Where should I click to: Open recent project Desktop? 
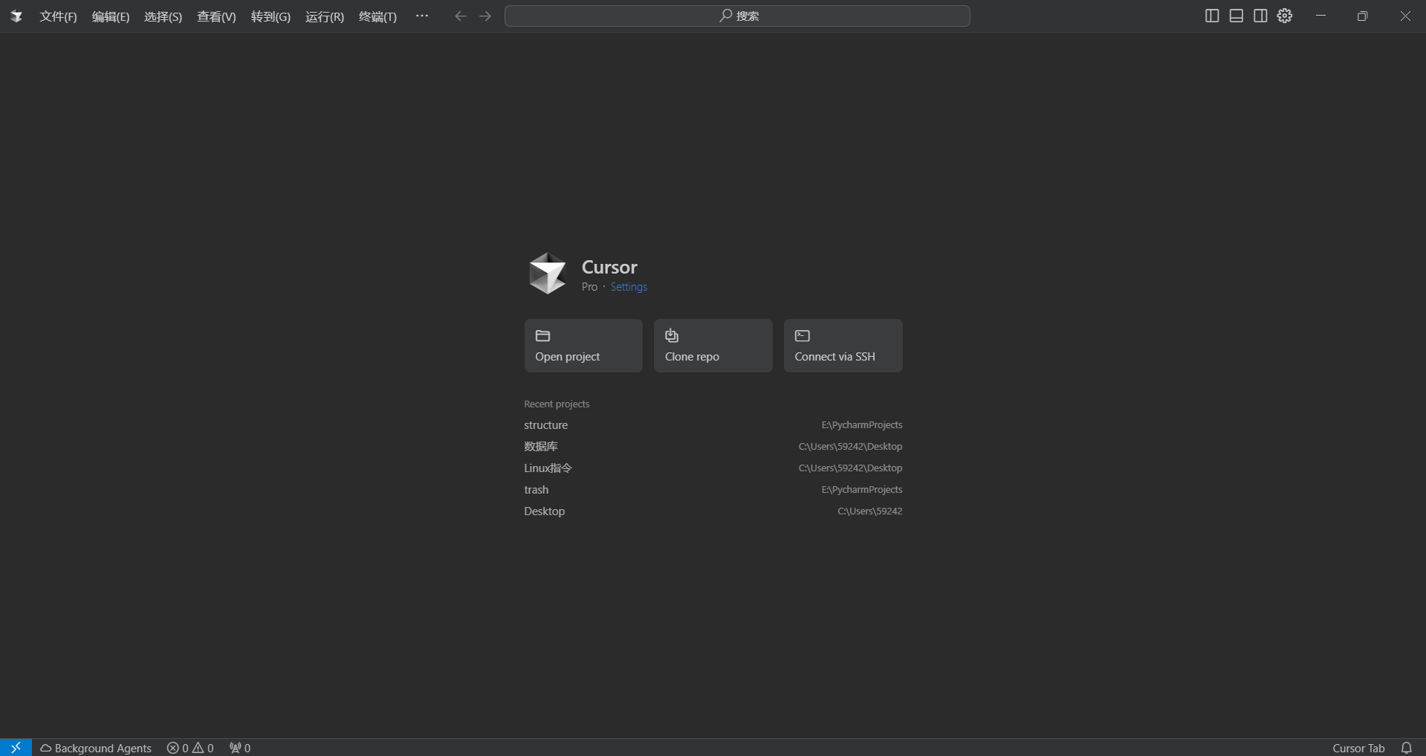tap(713, 511)
